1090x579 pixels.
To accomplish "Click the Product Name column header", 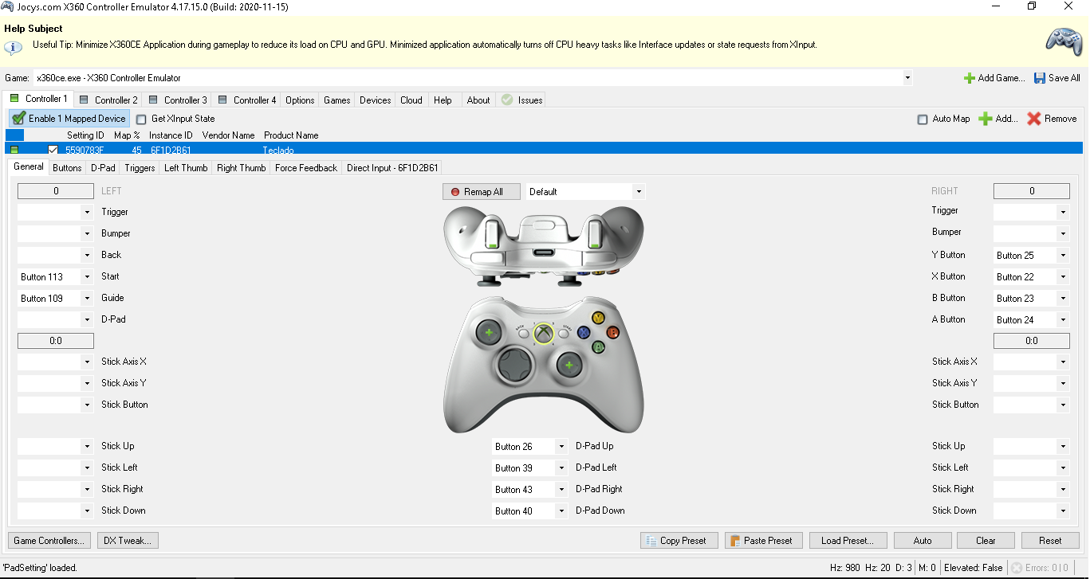I will pos(291,135).
